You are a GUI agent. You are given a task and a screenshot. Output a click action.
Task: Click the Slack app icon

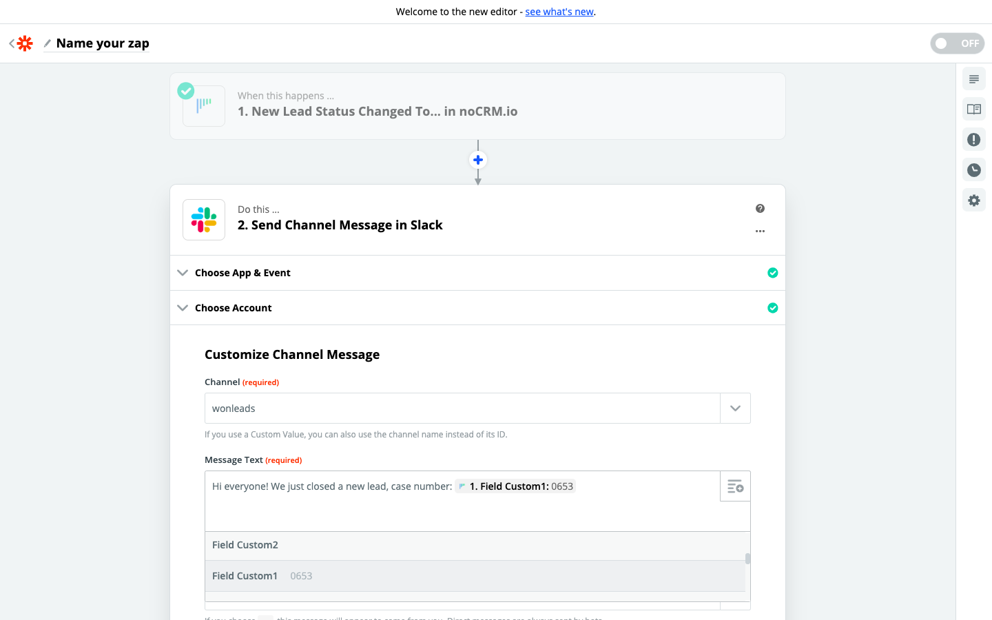click(x=204, y=220)
